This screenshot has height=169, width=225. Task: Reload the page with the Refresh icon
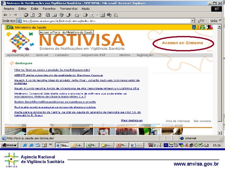[x=32, y=15]
